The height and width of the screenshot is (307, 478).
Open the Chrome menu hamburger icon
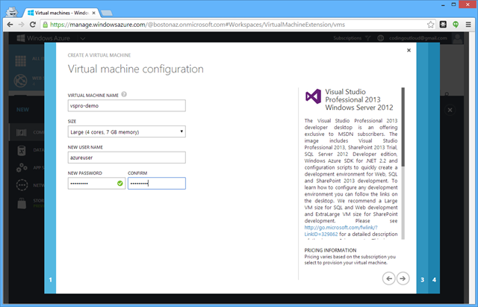pyautogui.click(x=468, y=24)
